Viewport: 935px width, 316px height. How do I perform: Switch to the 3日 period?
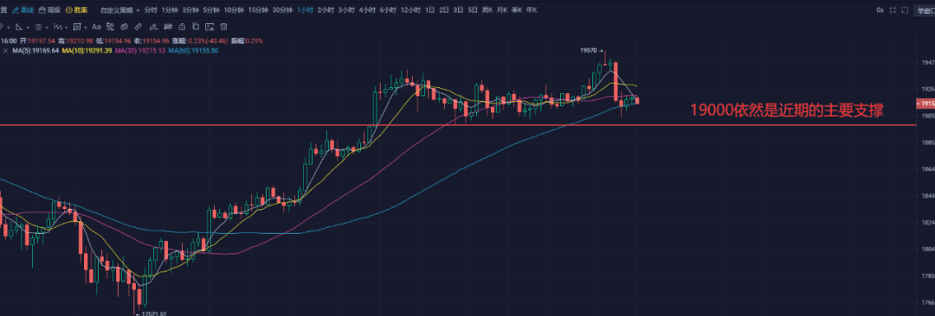458,10
